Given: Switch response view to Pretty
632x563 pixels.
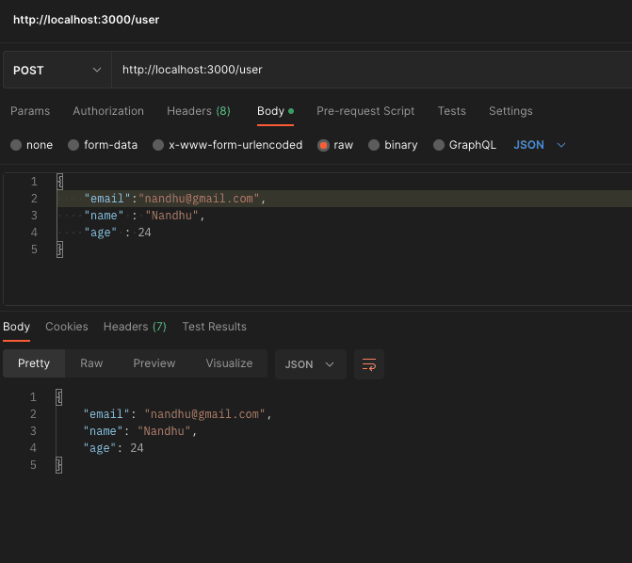Looking at the screenshot, I should pyautogui.click(x=34, y=363).
